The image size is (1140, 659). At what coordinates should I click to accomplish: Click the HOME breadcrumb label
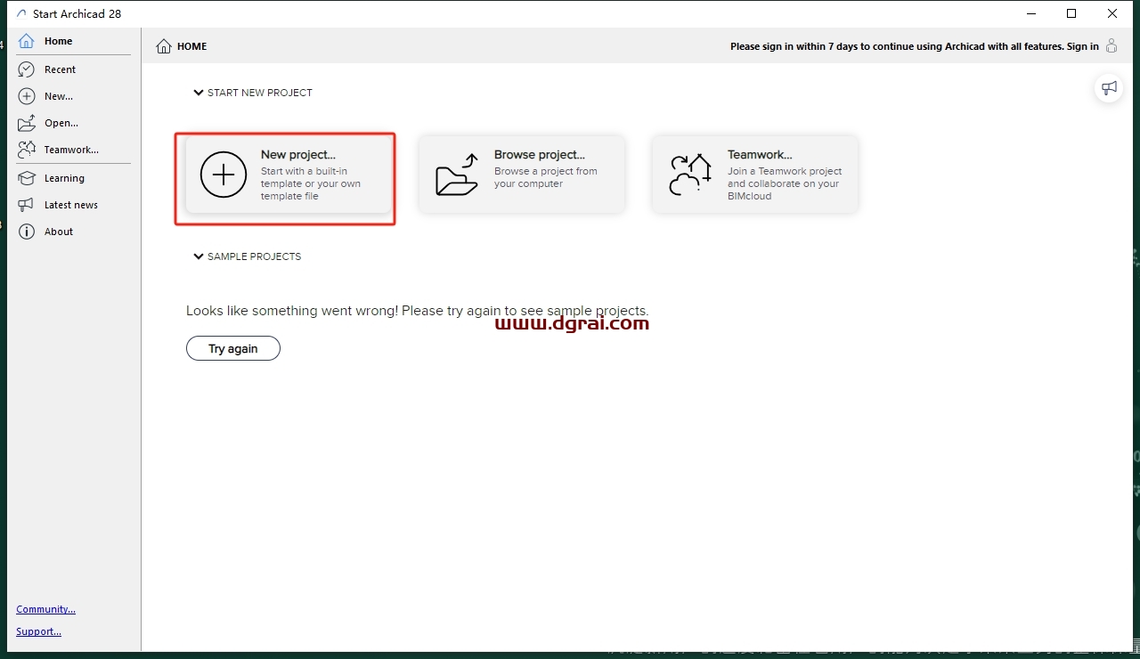coord(191,46)
